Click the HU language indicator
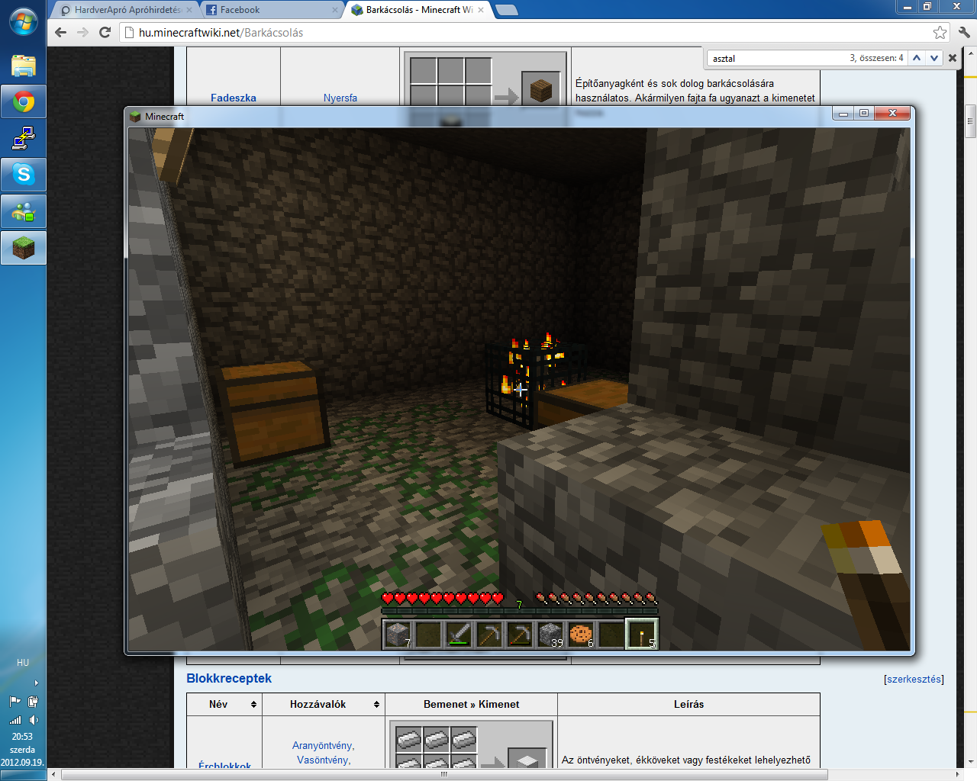Screen dimensions: 977x781 (x=23, y=663)
